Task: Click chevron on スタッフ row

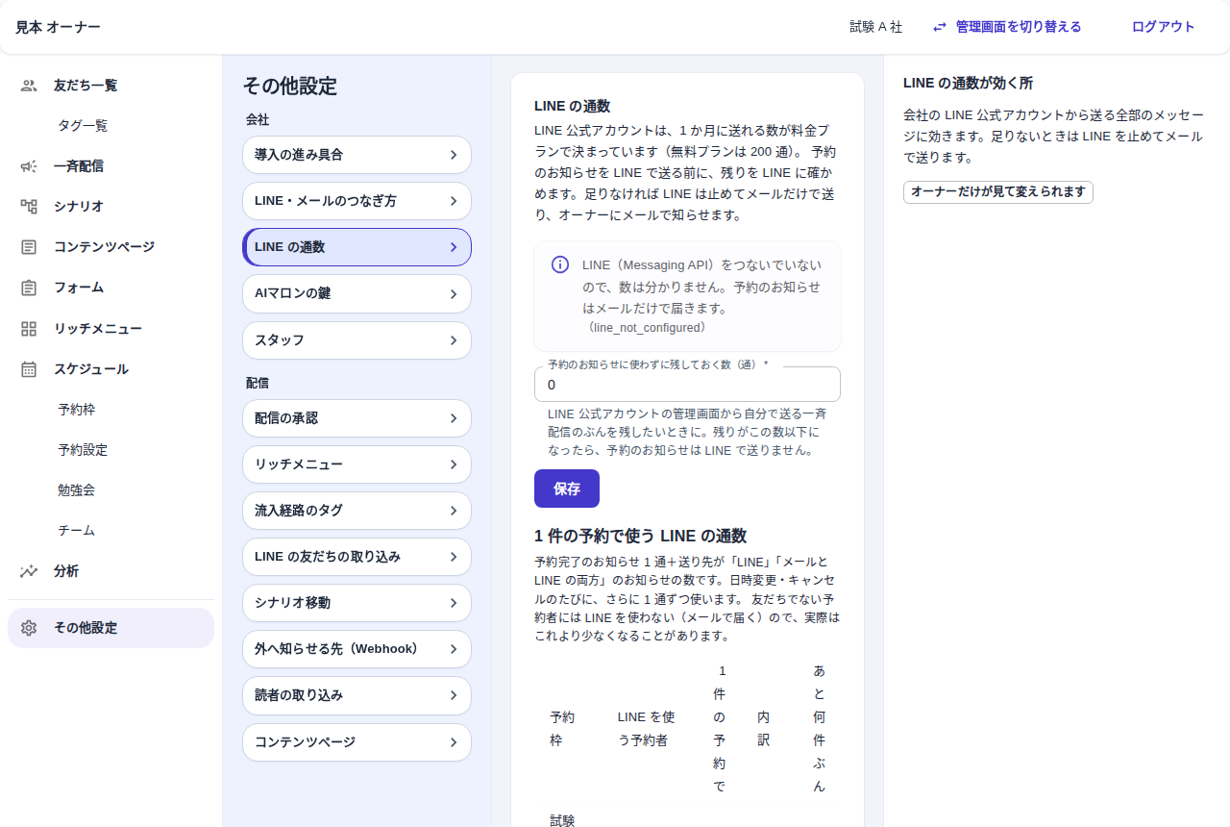Action: click(x=454, y=340)
